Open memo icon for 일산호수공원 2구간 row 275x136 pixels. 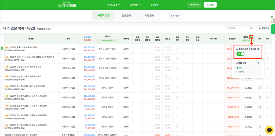pyautogui.click(x=260, y=88)
